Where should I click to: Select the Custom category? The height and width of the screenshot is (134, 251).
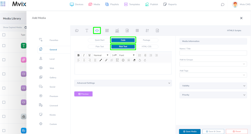click(53, 124)
